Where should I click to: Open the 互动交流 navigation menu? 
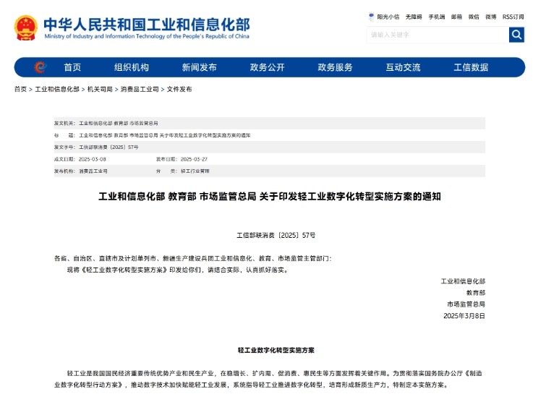point(404,67)
